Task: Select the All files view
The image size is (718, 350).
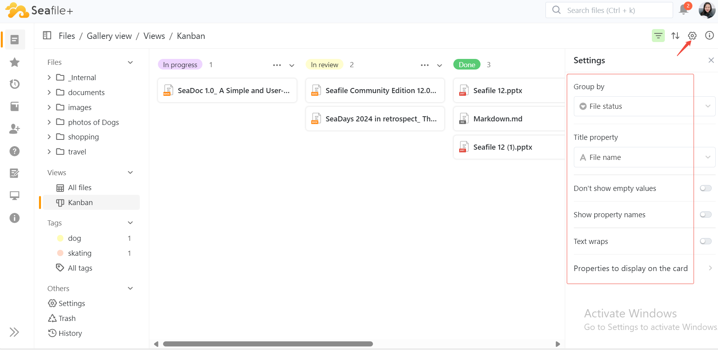Action: click(80, 188)
